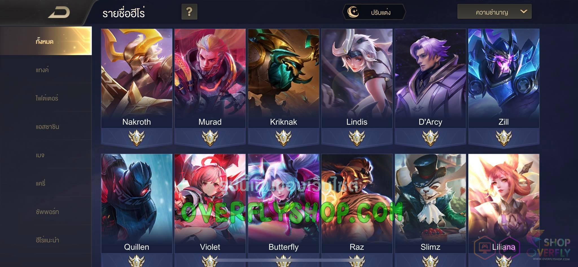578x267 pixels.
Task: Click Lindis's mastery badge emblem
Action: (x=357, y=138)
